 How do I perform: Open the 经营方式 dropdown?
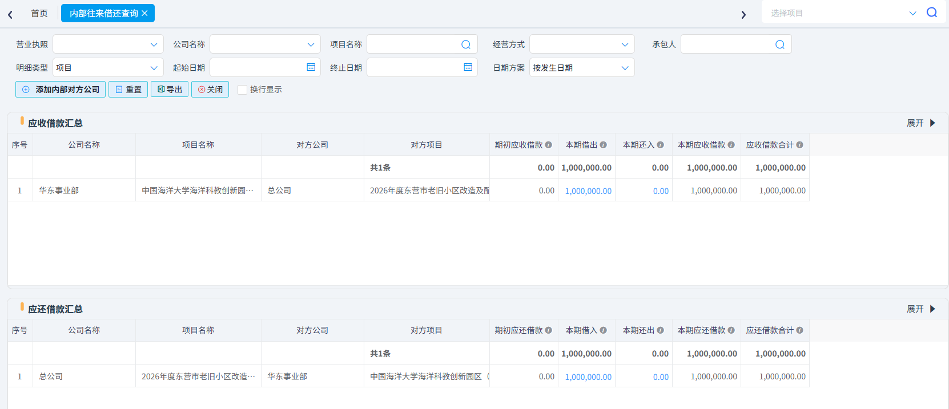[582, 44]
